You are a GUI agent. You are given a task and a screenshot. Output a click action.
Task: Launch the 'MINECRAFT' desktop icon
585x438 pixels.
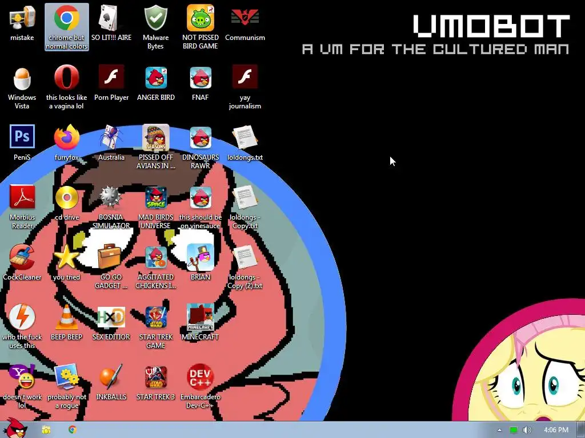pos(201,323)
